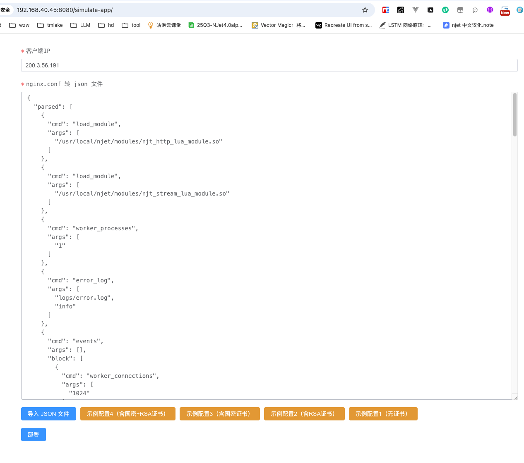Screen dimensions: 524x463
Task: Focus the 客户端IP input field
Action: pos(269,65)
